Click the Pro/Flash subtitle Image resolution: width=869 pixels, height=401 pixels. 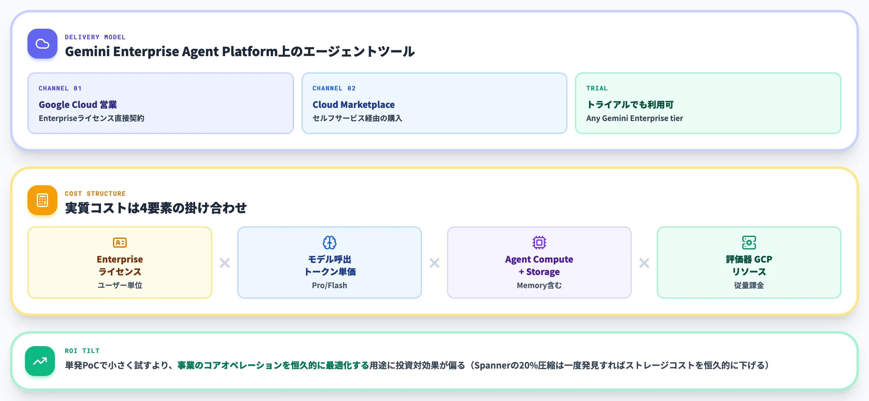(x=330, y=285)
